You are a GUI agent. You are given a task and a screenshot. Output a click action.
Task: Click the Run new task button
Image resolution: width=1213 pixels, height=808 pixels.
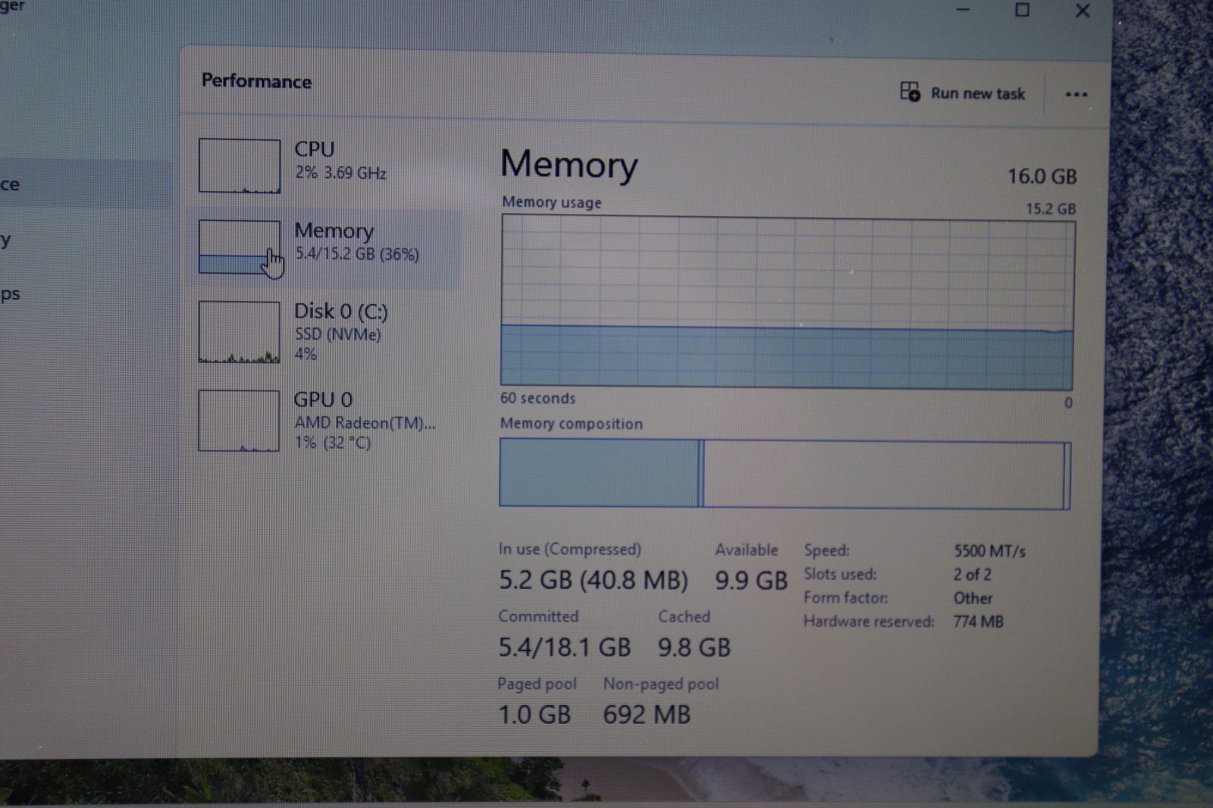(963, 93)
